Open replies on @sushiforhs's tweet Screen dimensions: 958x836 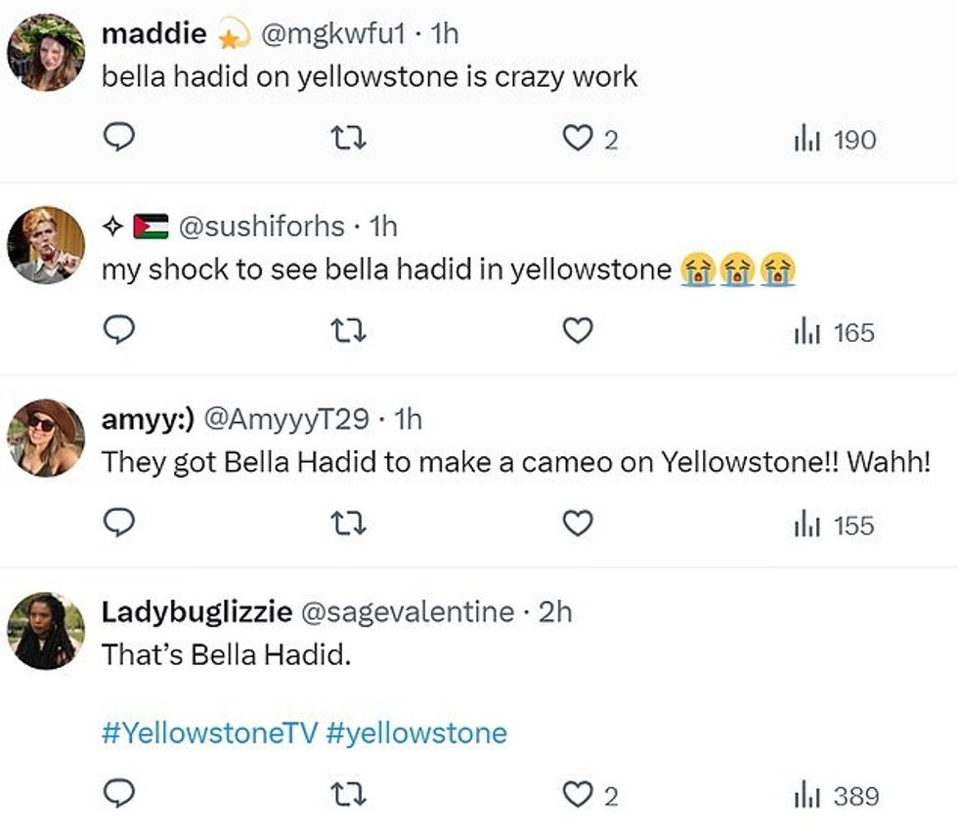(118, 332)
